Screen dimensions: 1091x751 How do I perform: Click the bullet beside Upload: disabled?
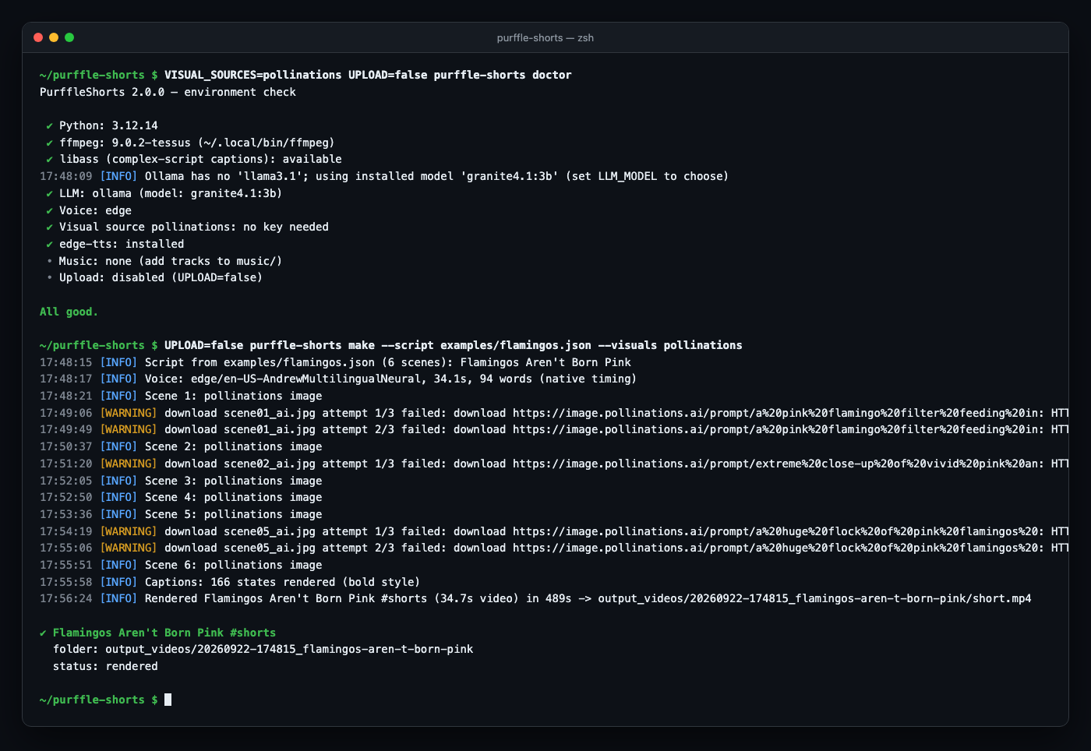coord(49,277)
